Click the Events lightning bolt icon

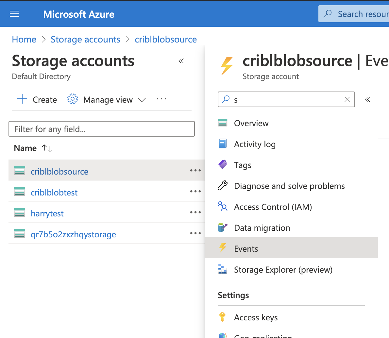223,249
